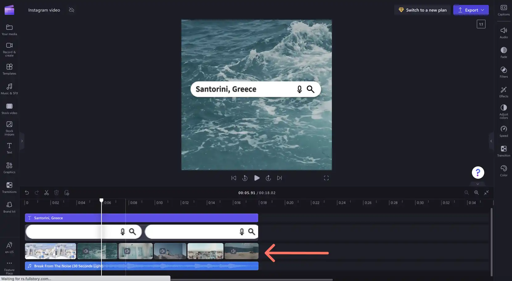Select the Text tool in sidebar
Viewport: 512px width, 281px height.
[x=9, y=148]
